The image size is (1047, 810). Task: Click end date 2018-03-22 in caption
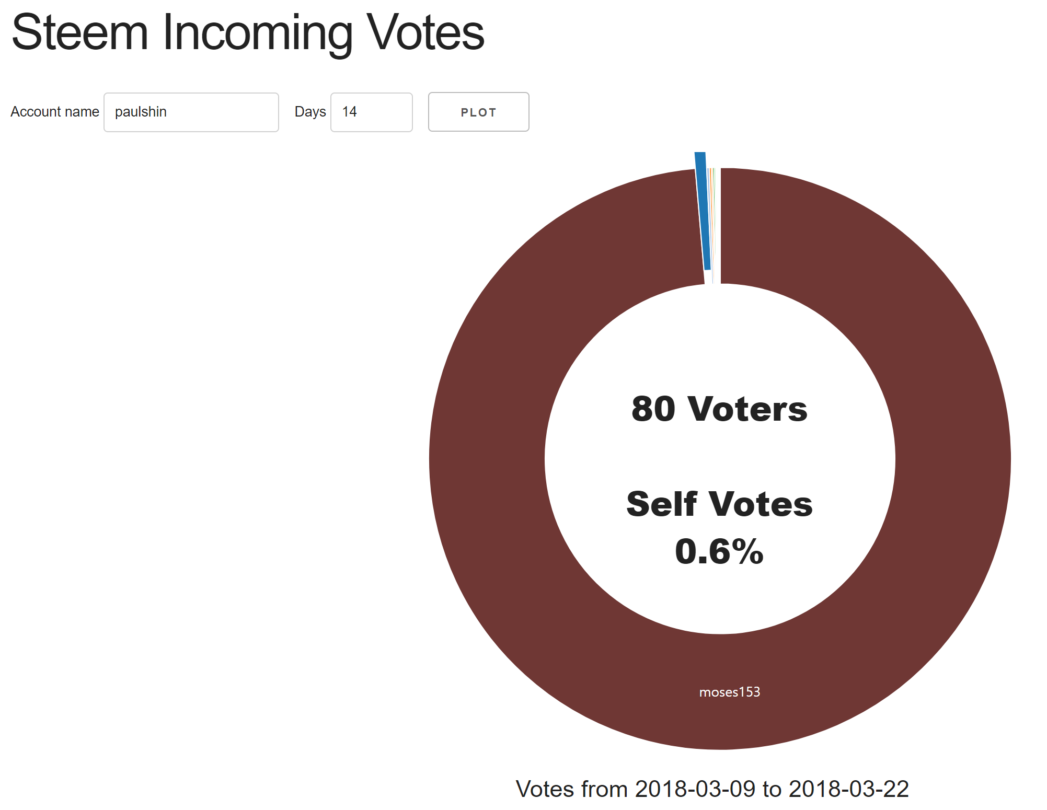click(x=848, y=789)
